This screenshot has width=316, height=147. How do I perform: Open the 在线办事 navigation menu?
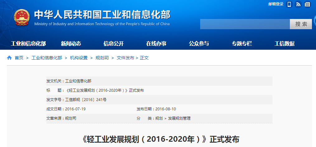tap(156, 44)
